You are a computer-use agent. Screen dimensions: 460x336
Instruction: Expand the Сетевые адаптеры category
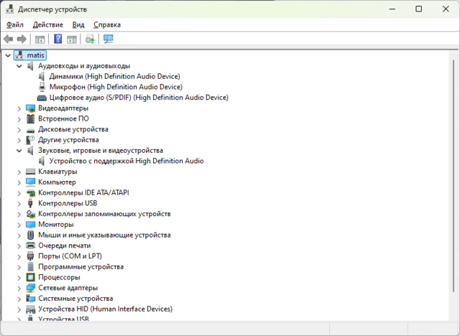pos(19,288)
